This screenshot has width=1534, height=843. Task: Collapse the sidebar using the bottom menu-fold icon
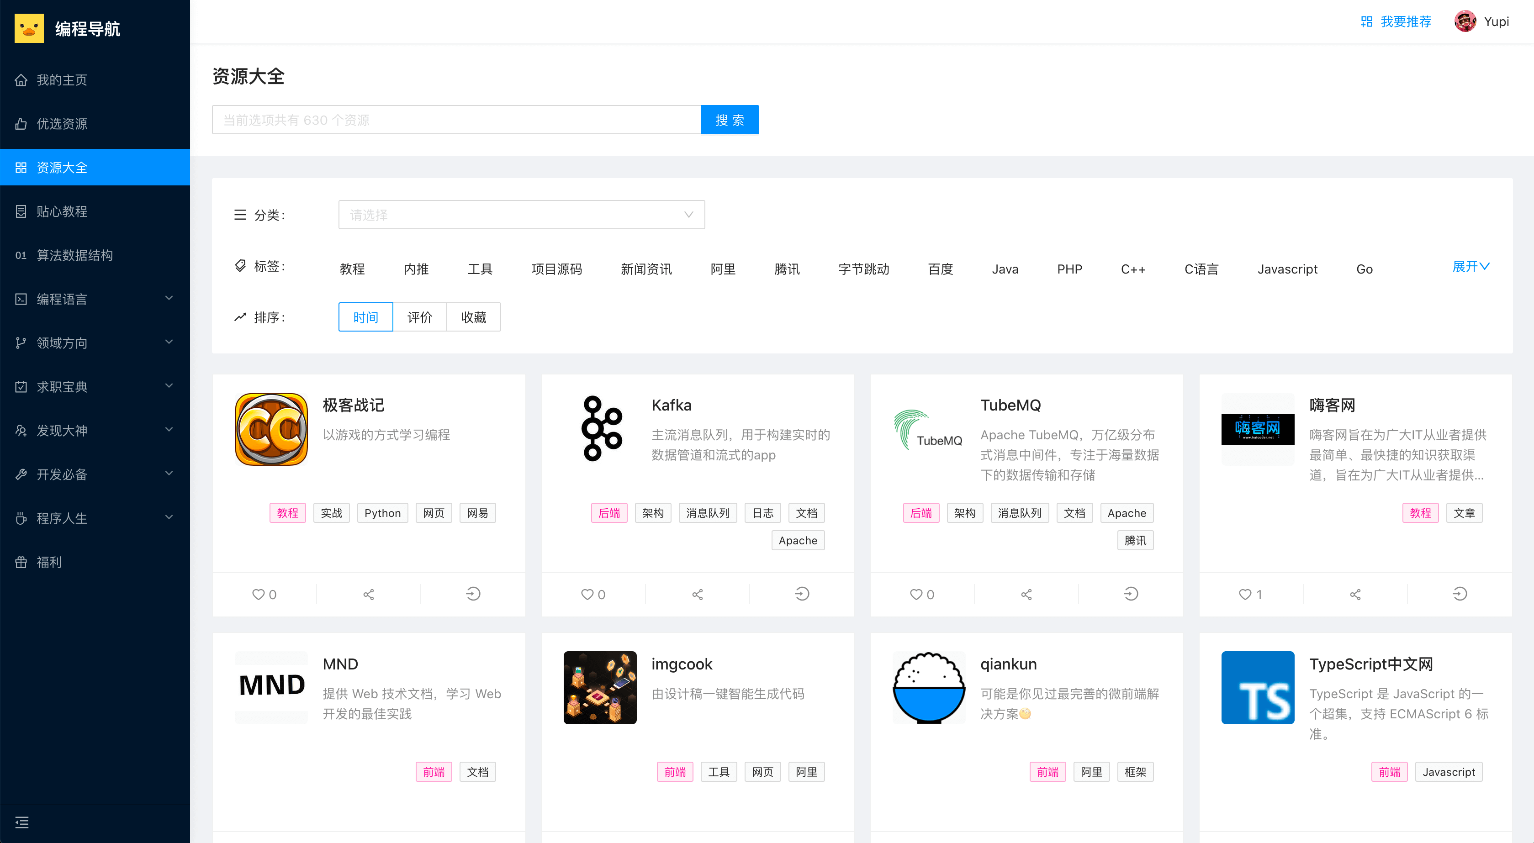click(x=22, y=822)
